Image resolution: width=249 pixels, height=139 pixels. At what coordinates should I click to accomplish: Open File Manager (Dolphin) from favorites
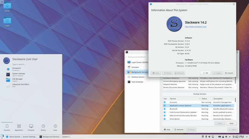(17, 80)
